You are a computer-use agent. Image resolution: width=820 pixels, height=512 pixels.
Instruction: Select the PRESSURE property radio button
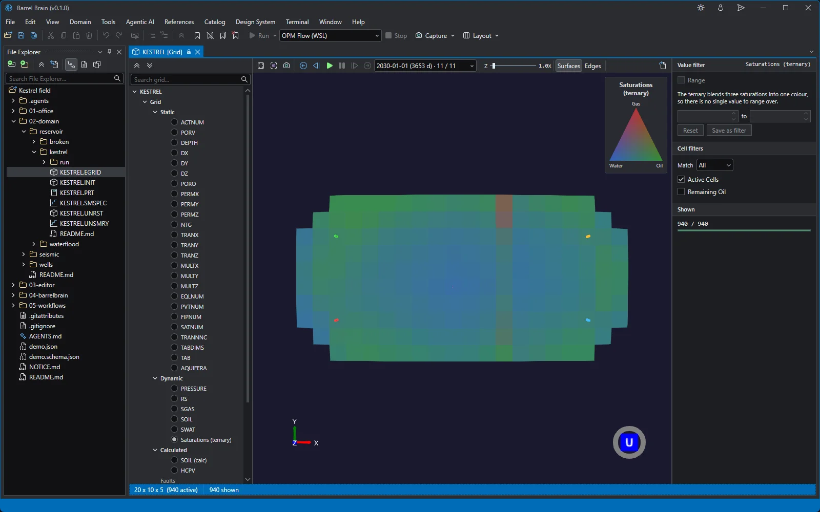(174, 388)
